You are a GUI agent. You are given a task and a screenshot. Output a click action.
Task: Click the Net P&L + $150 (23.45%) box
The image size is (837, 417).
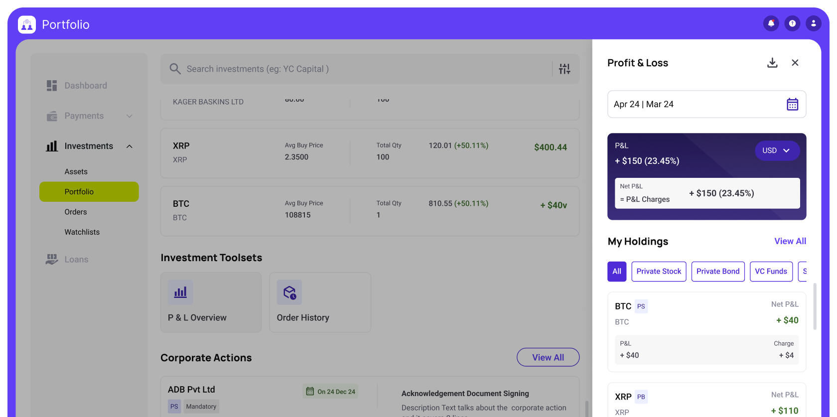coord(707,193)
